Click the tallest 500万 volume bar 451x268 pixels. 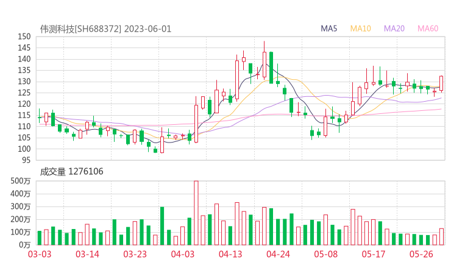click(x=196, y=213)
